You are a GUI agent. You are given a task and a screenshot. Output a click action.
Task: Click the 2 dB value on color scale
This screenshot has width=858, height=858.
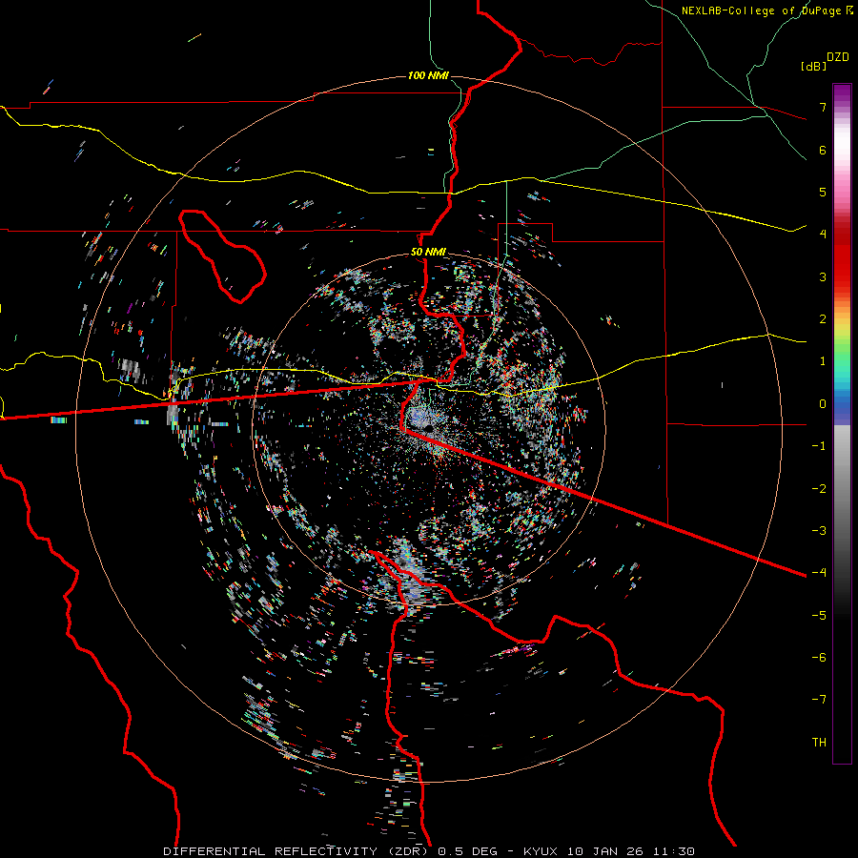click(823, 319)
